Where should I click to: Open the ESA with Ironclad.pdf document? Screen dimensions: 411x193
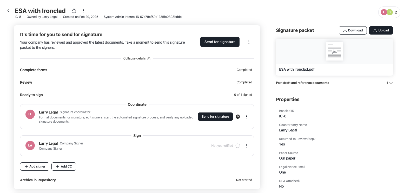[x=297, y=69]
